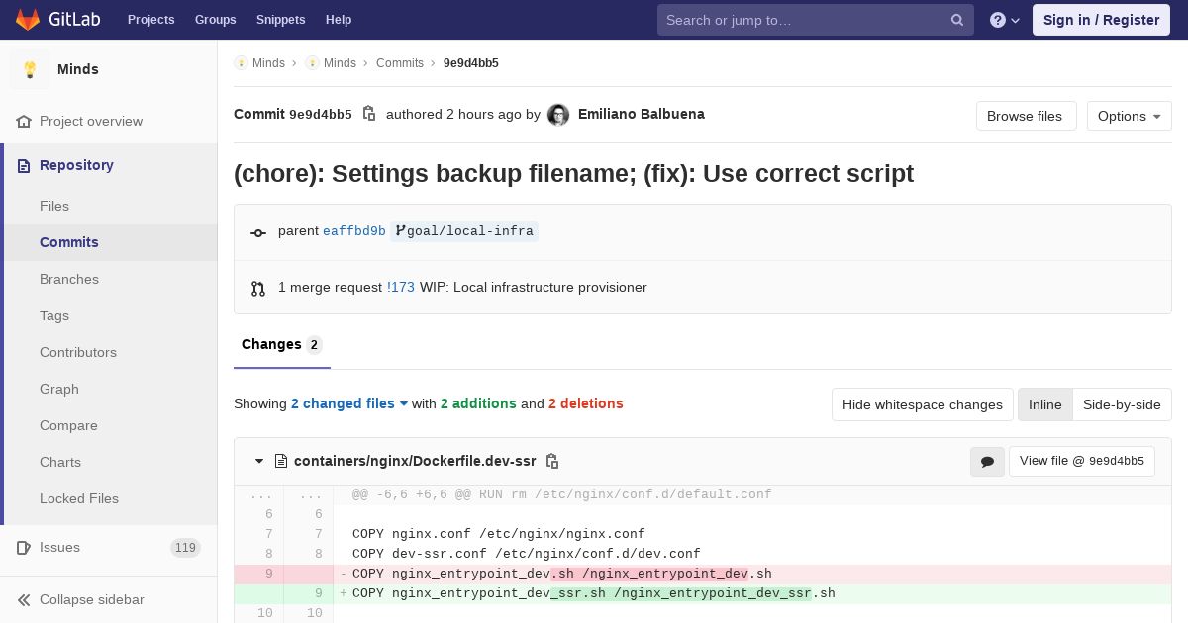Open Compare in repository sidebar
1188x623 pixels.
click(68, 425)
